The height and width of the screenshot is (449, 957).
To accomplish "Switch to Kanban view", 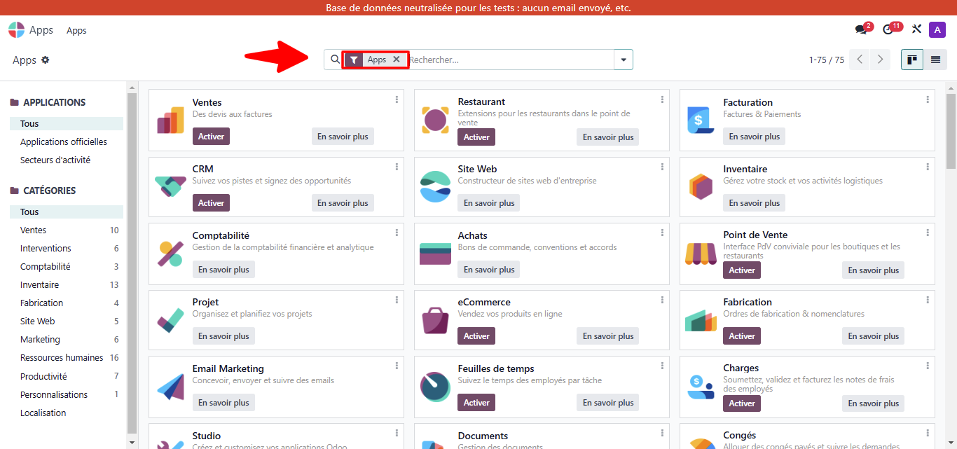I will (912, 60).
